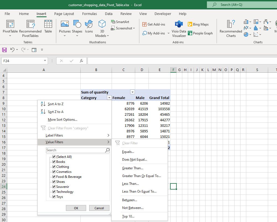The height and width of the screenshot is (222, 277).
Task: Uncheck the Toys category
Action: [x=54, y=196]
